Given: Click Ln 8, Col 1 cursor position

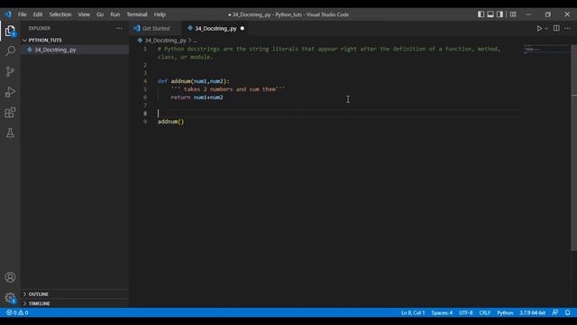Looking at the screenshot, I should click(413, 313).
